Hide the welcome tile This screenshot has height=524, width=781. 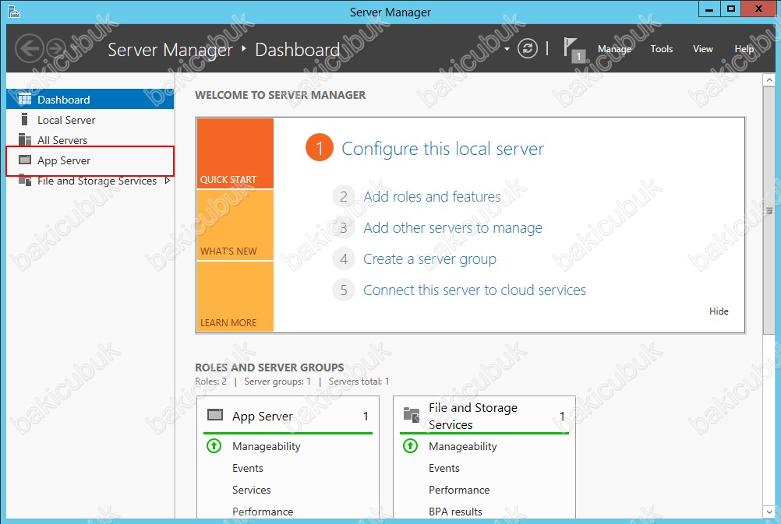(x=719, y=311)
